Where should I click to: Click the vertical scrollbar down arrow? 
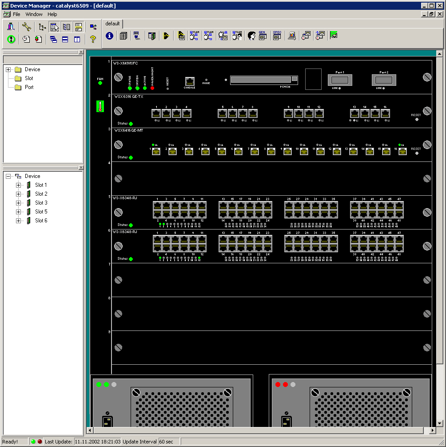click(439, 423)
